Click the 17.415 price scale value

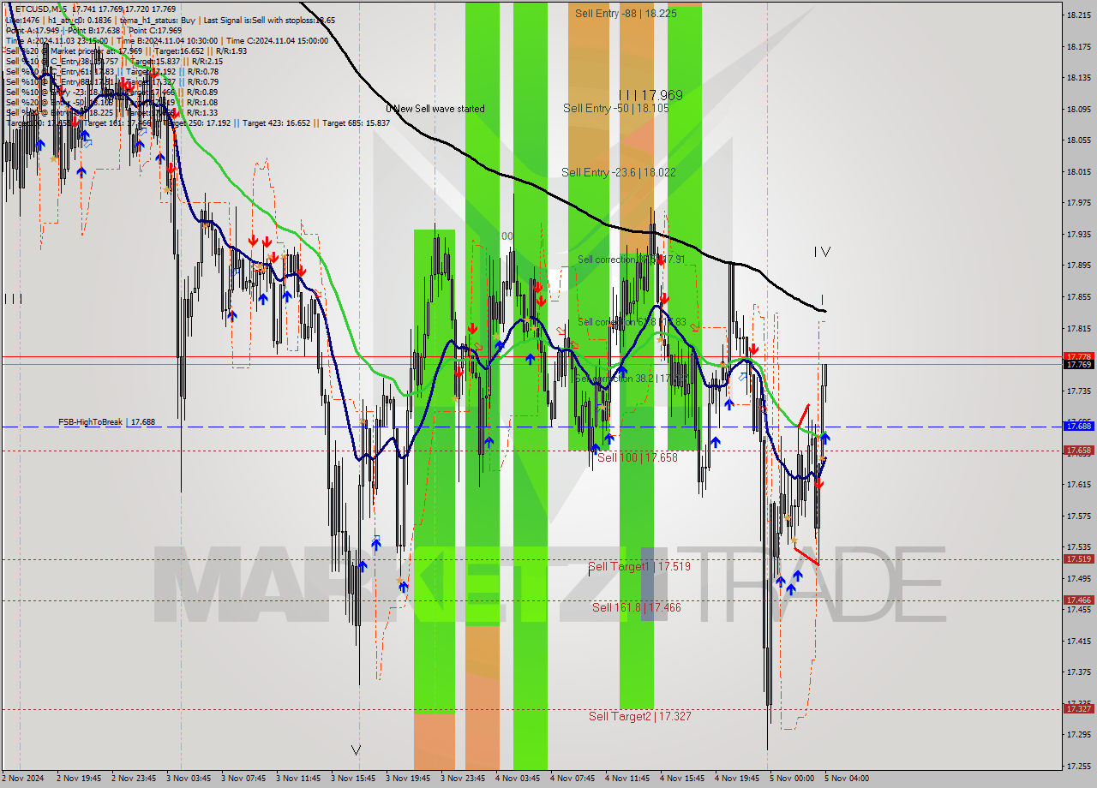(1078, 641)
